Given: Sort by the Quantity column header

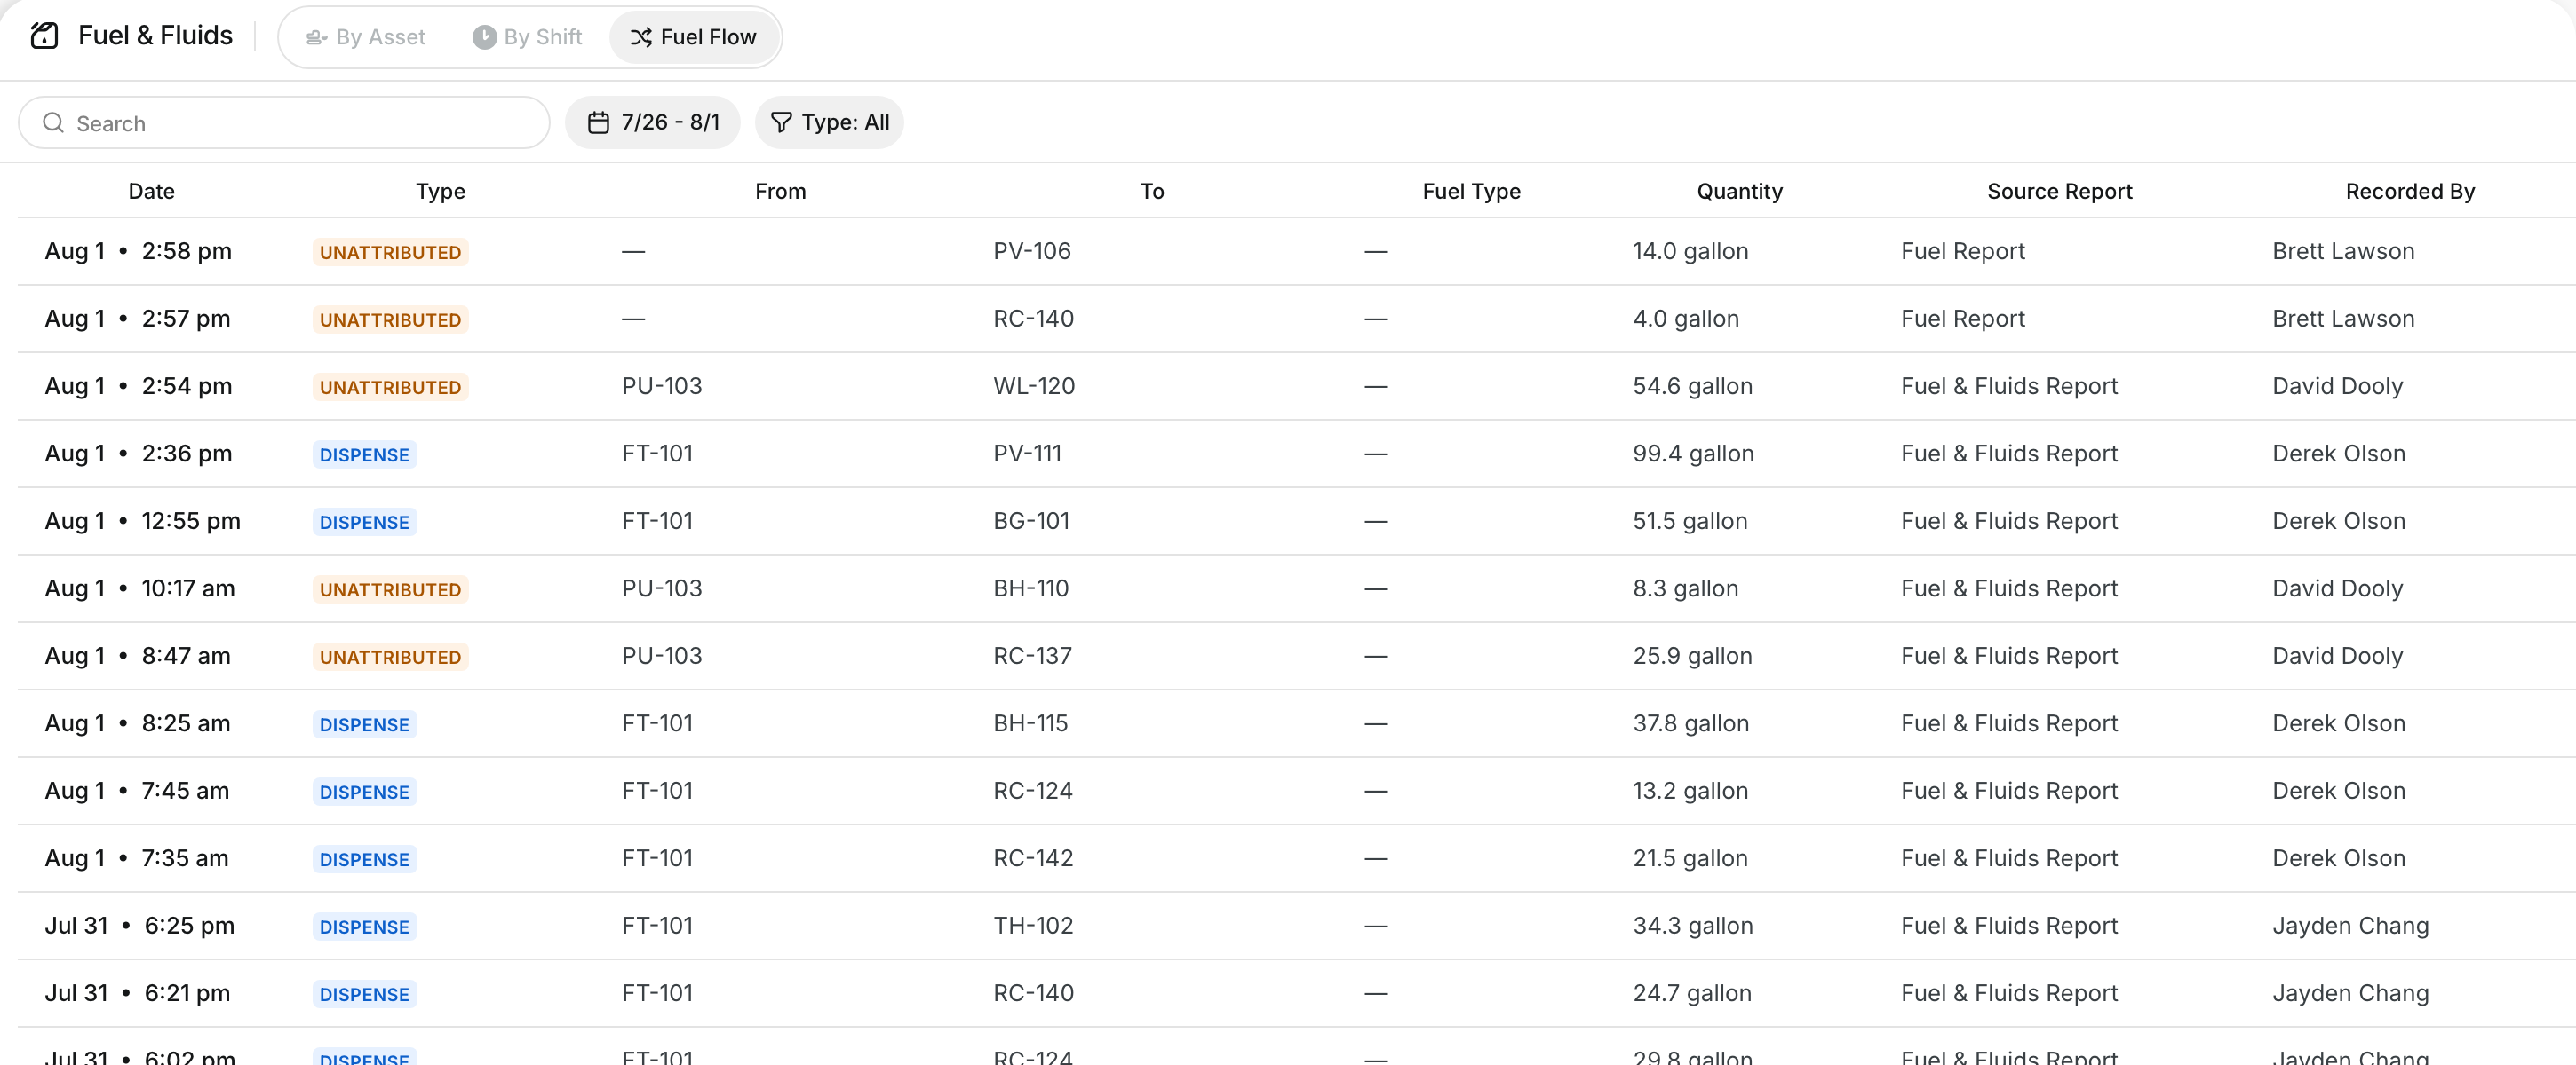Looking at the screenshot, I should pos(1739,191).
